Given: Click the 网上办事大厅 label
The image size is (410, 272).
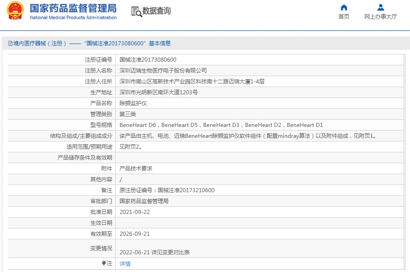Looking at the screenshot, I should click(x=380, y=16).
